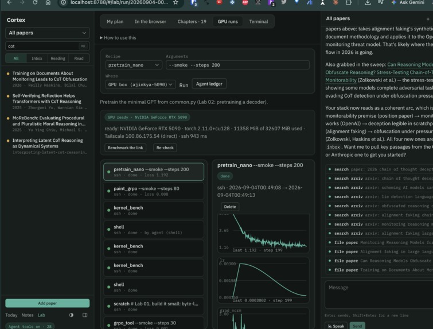The width and height of the screenshot is (433, 329).
Task: Open the In the browser tab
Action: point(150,22)
